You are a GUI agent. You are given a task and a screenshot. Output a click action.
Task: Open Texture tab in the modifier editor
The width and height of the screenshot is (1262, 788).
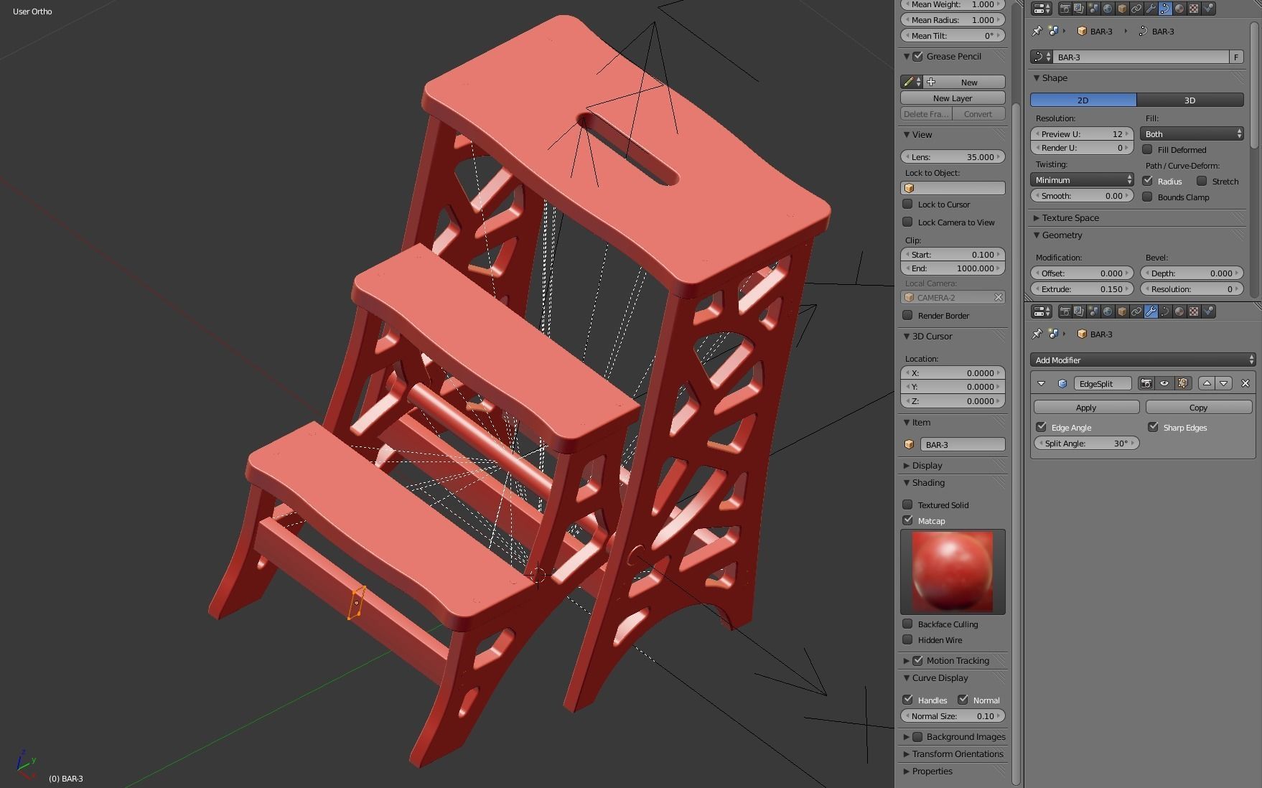1194,311
